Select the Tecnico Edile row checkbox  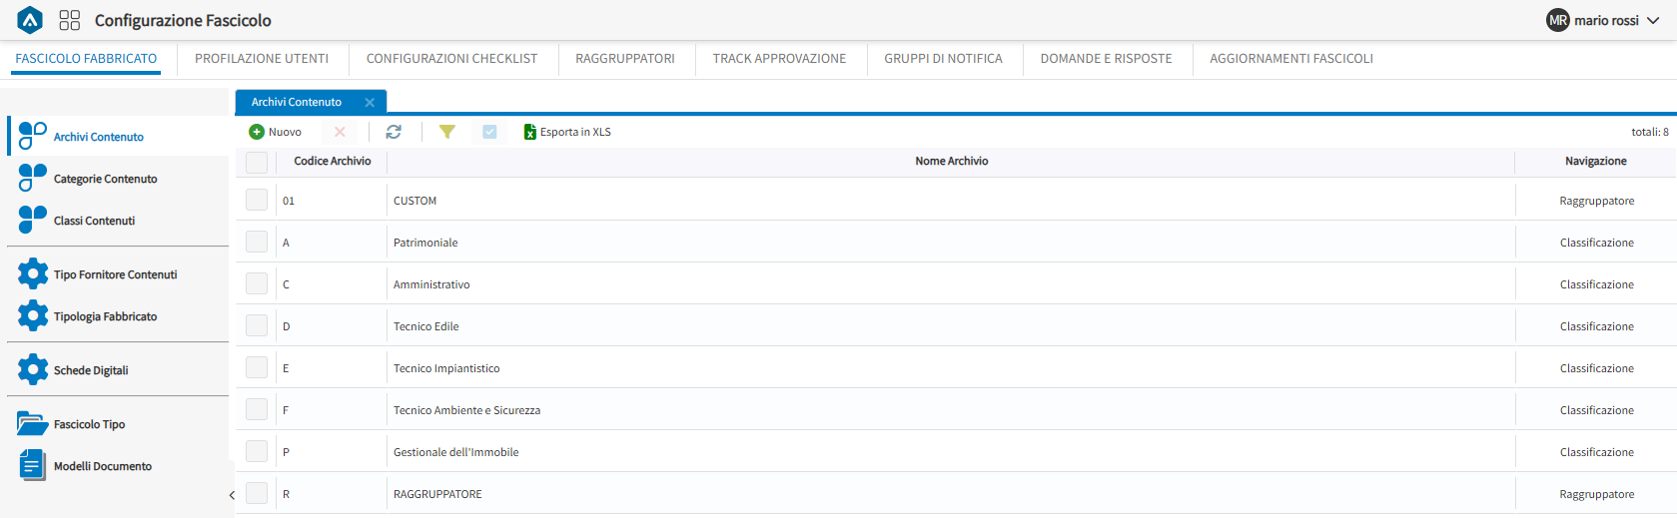coord(257,325)
